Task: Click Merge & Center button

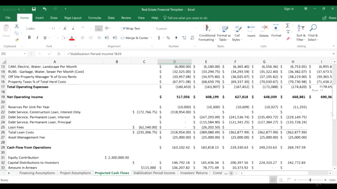Action: click(135, 38)
